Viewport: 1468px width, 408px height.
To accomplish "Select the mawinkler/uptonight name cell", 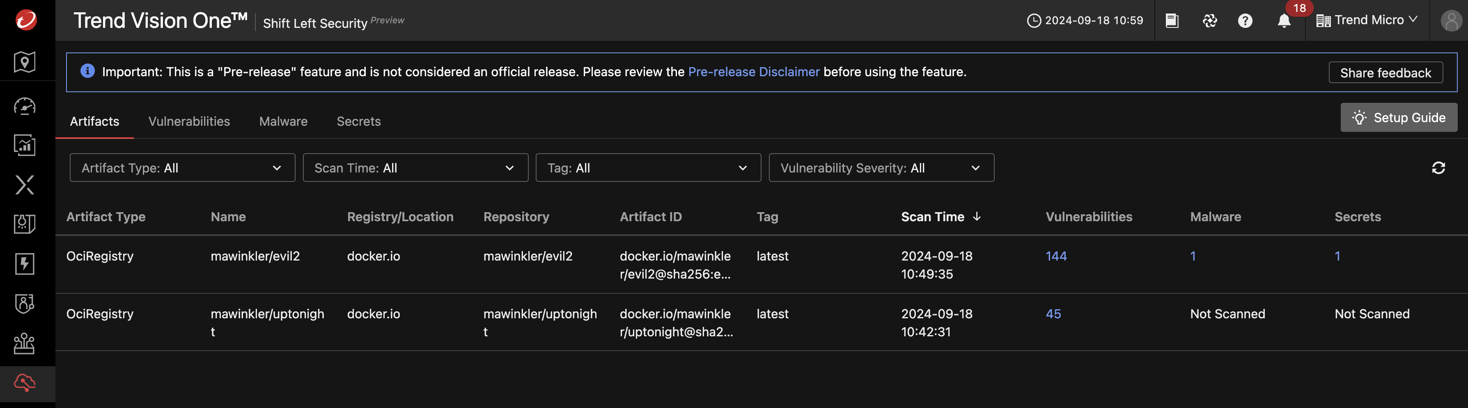I will point(267,323).
